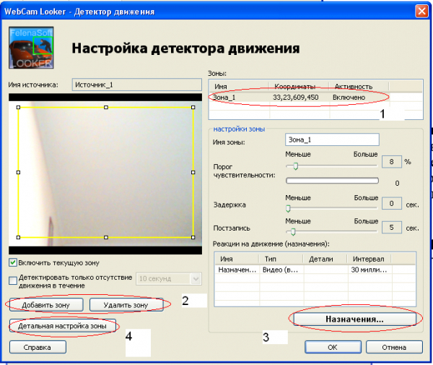Toggle 'Включить текущую зону' checkbox
Image resolution: width=433 pixels, height=365 pixels.
(13, 262)
